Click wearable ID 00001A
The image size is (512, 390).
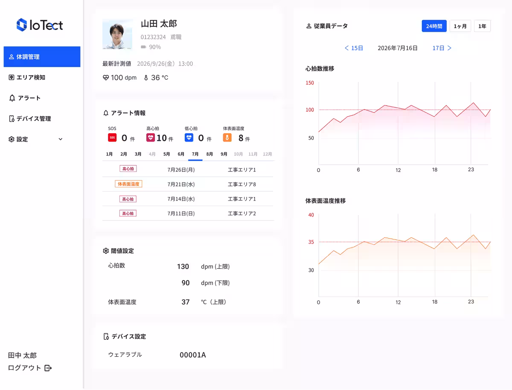pos(193,355)
